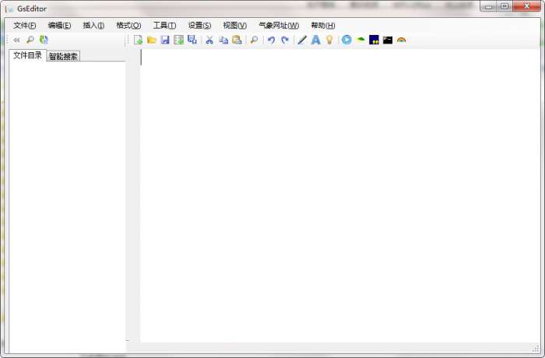545x358 pixels.
Task: Collapse side panel with double-arrow icon
Action: pyautogui.click(x=16, y=40)
